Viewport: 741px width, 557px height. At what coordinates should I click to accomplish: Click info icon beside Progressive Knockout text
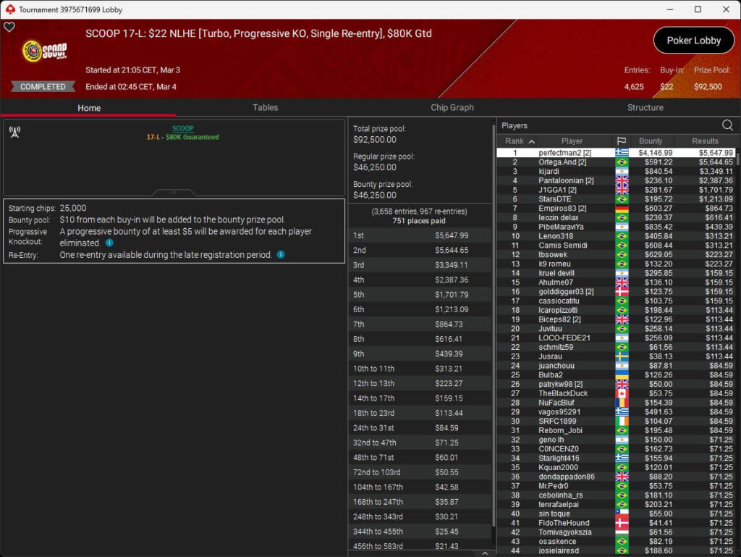[x=109, y=243]
